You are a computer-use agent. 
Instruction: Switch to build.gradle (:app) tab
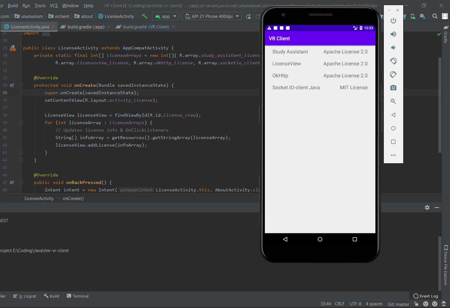click(86, 27)
